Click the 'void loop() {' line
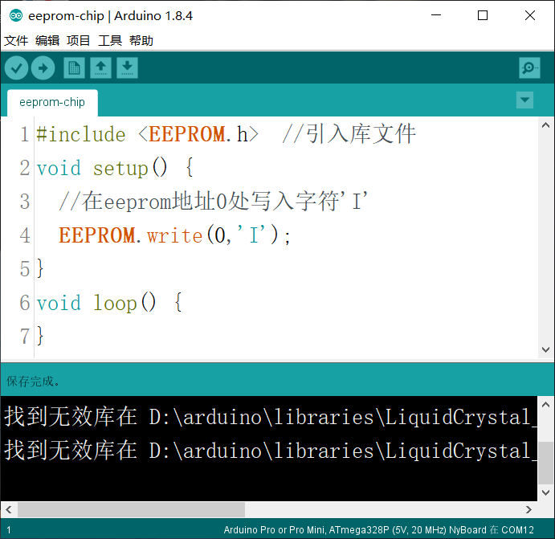The width and height of the screenshot is (555, 539). click(109, 303)
